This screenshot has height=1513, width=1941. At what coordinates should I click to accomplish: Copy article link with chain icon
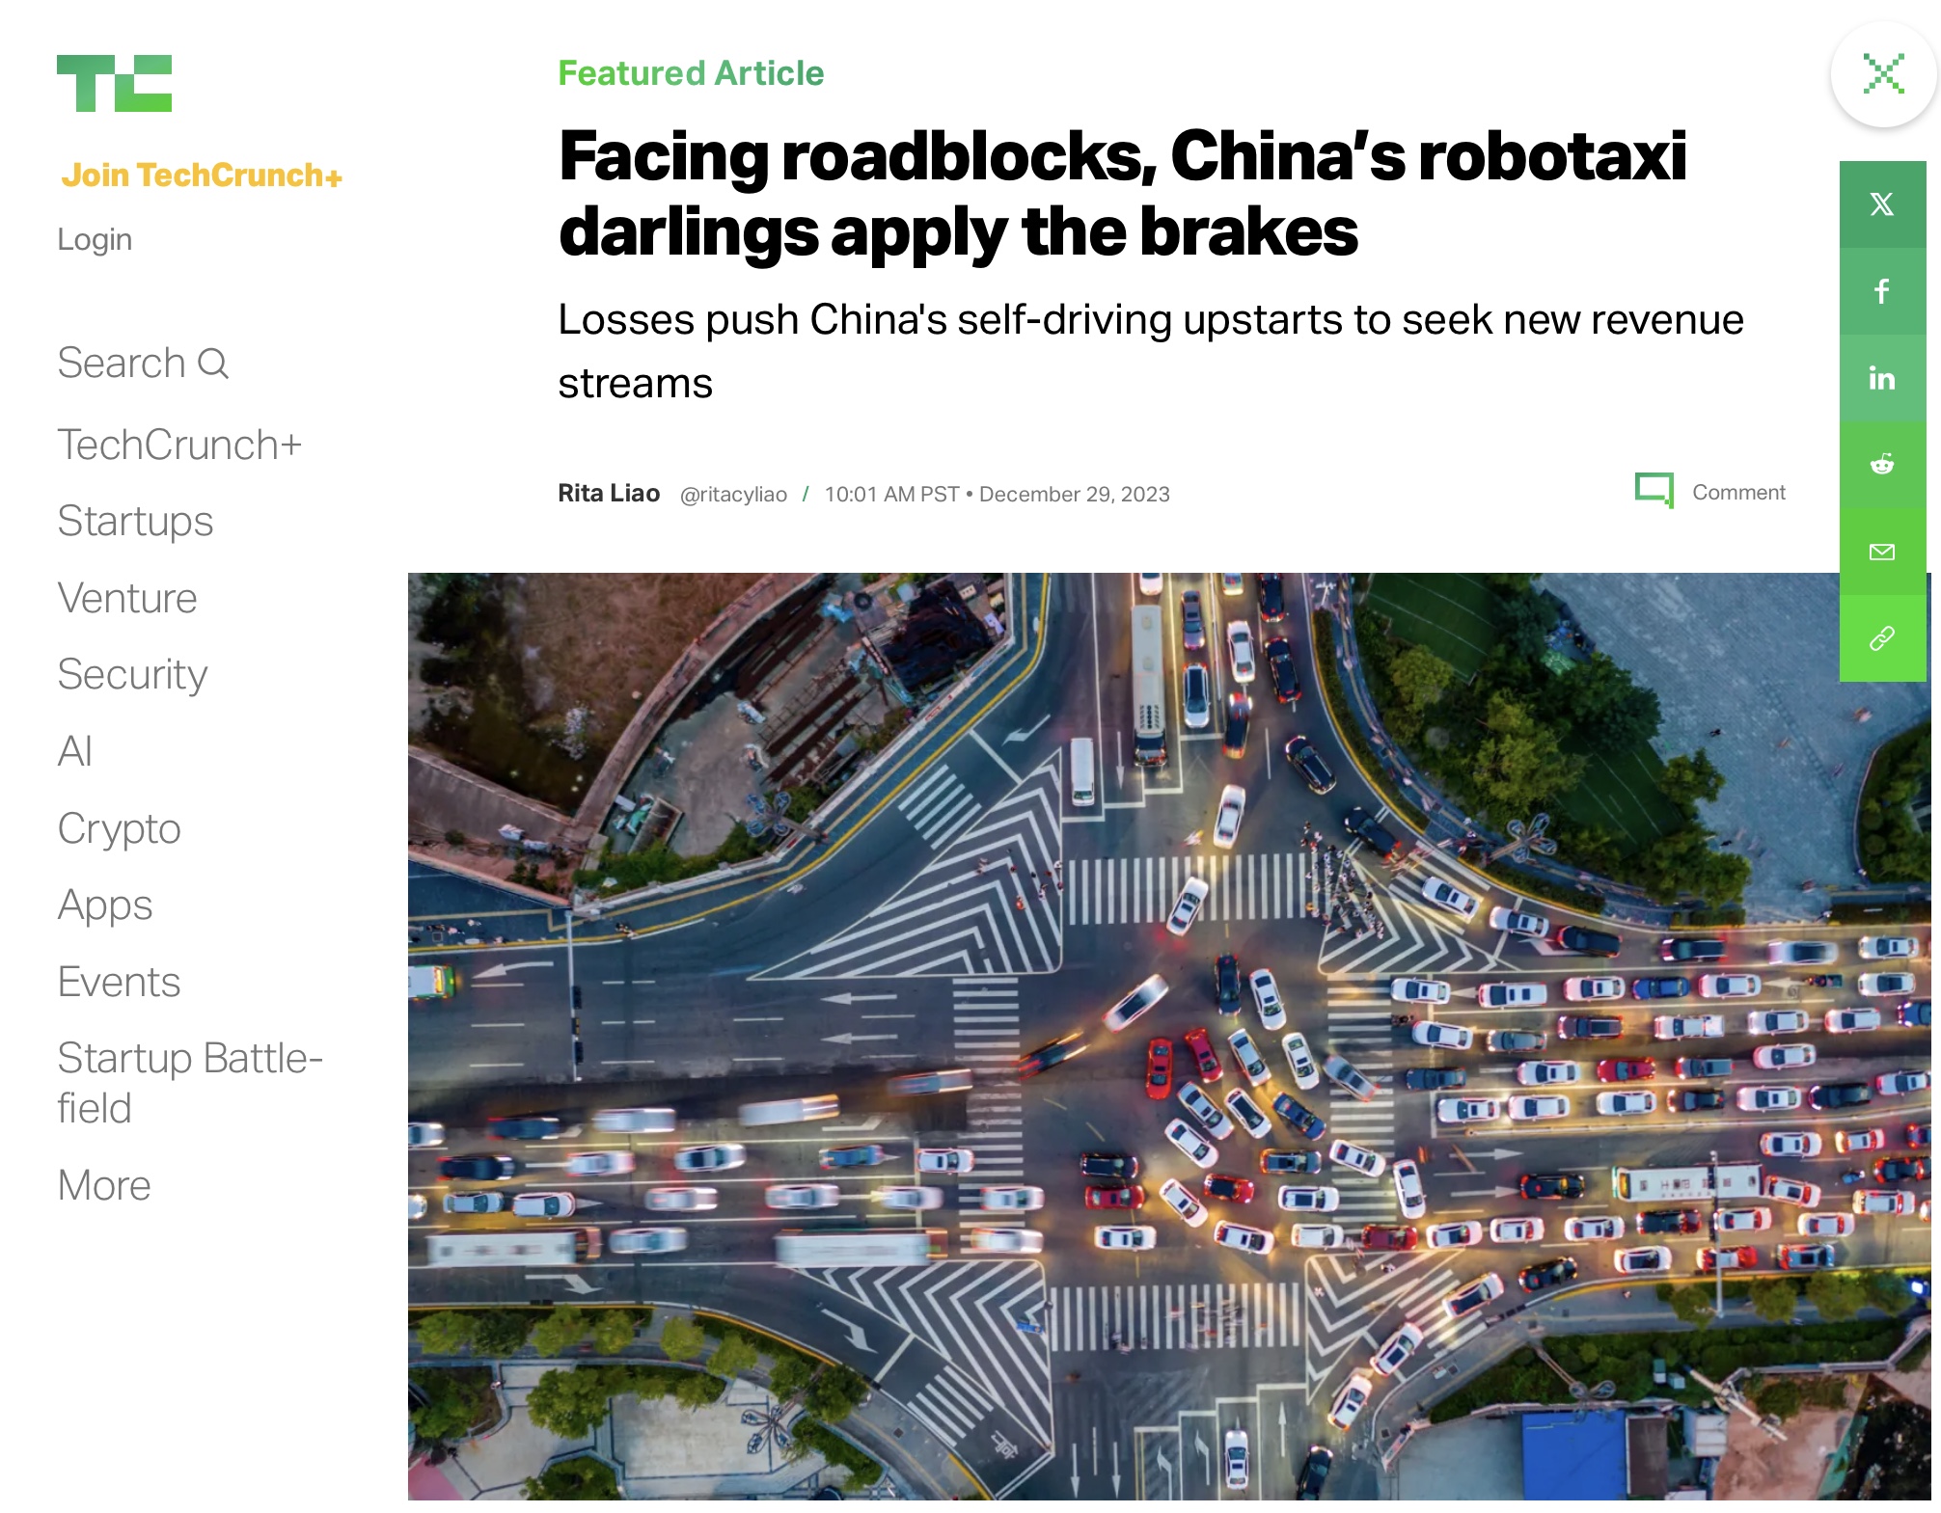1881,638
